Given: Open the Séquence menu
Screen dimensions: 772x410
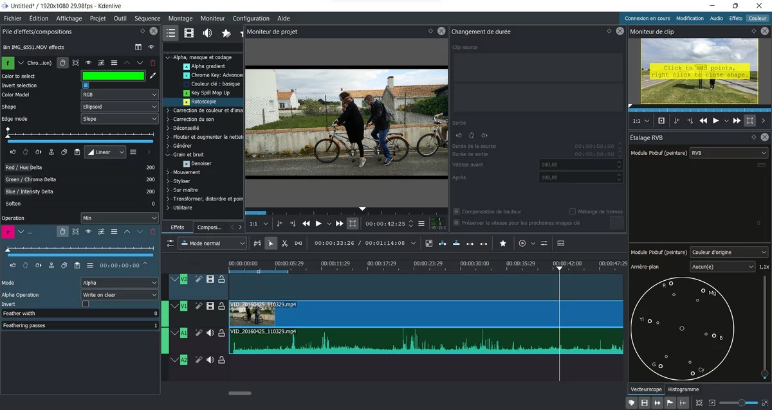Looking at the screenshot, I should pos(147,19).
